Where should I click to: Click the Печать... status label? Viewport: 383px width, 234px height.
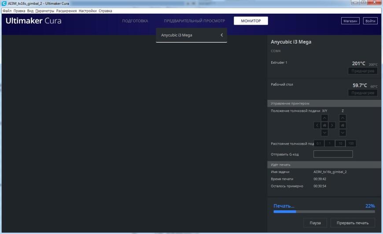click(284, 206)
